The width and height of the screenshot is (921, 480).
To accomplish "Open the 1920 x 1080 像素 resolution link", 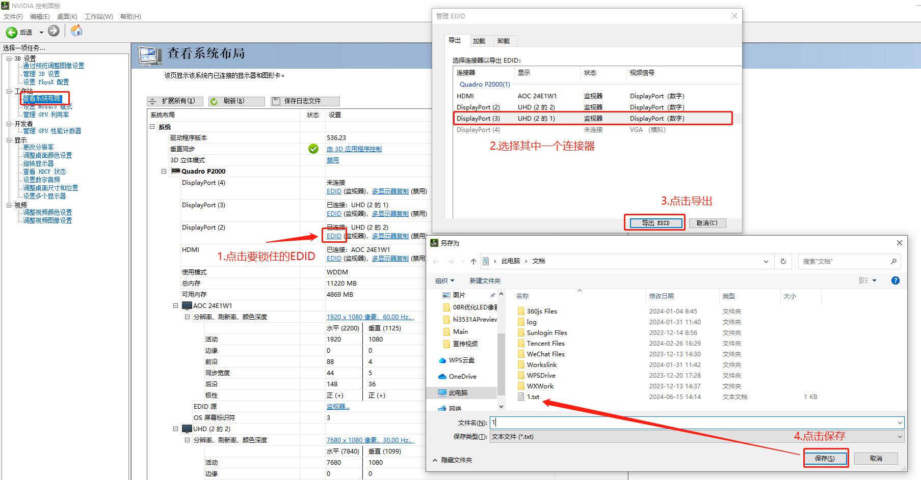I will (x=371, y=317).
